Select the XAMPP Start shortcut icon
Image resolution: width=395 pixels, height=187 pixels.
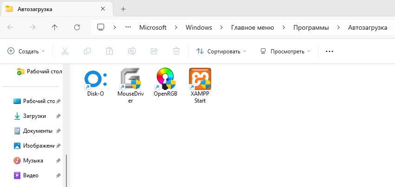200,79
